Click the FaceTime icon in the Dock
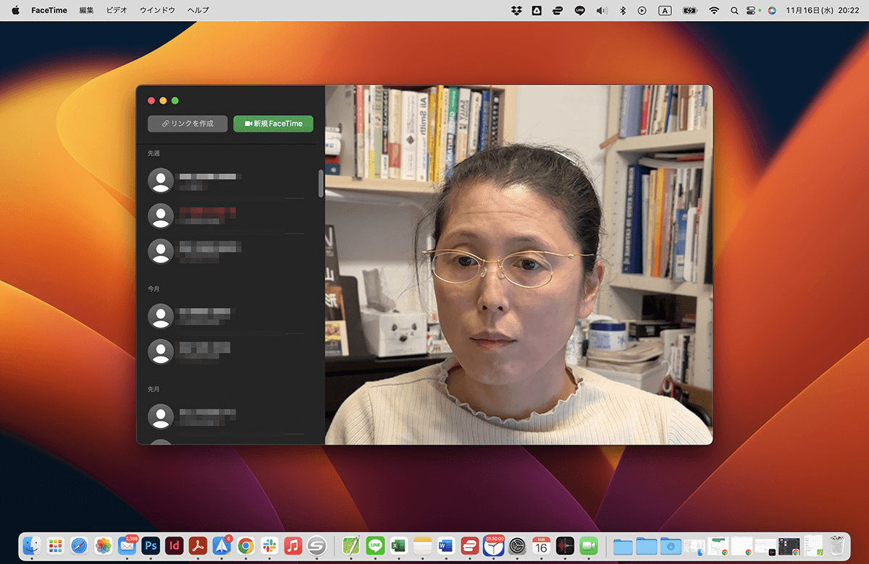The height and width of the screenshot is (564, 869). 589,545
